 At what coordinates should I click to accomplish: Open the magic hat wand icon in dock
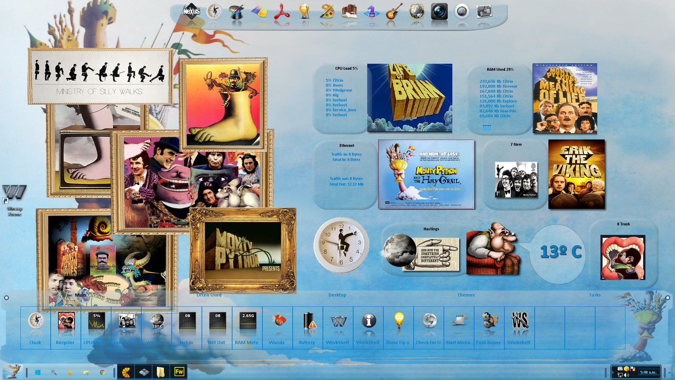pyautogui.click(x=237, y=12)
